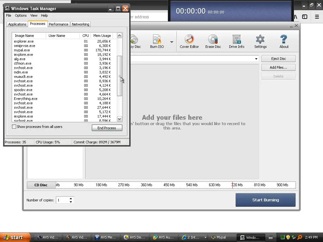
Task: Open the browser hamburger menu
Action: 317,17
